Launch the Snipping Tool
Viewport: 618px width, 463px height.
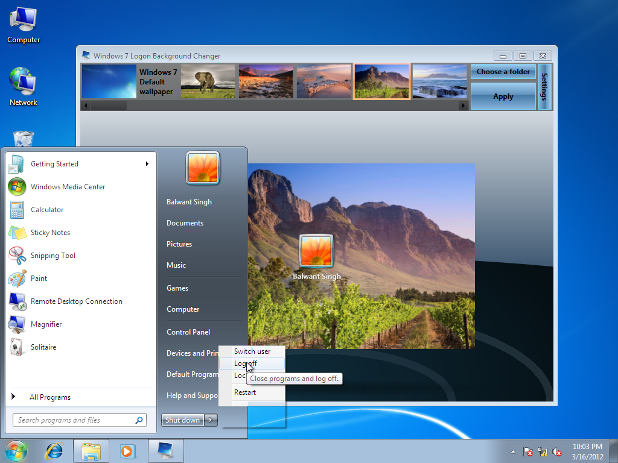81,255
